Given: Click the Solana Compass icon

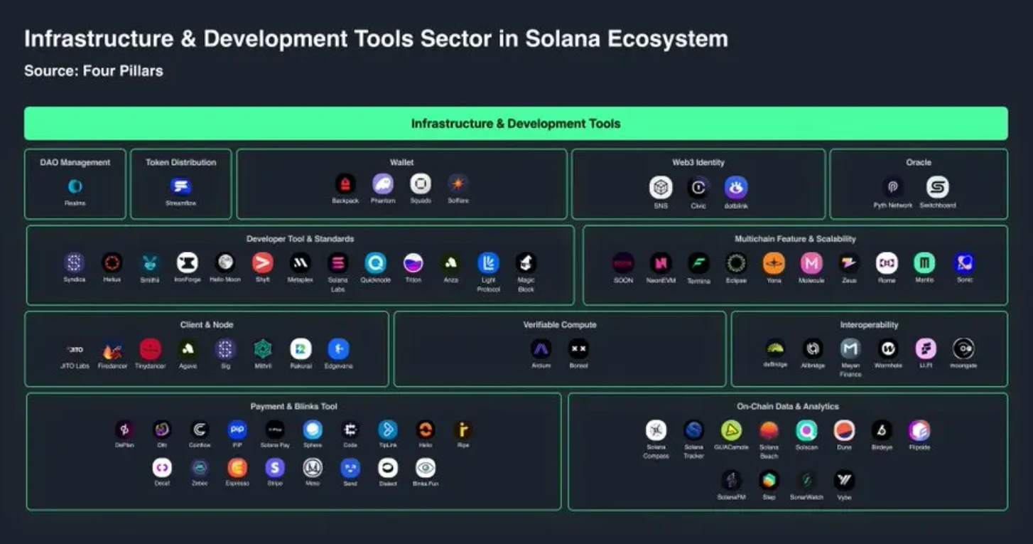Looking at the screenshot, I should [656, 430].
